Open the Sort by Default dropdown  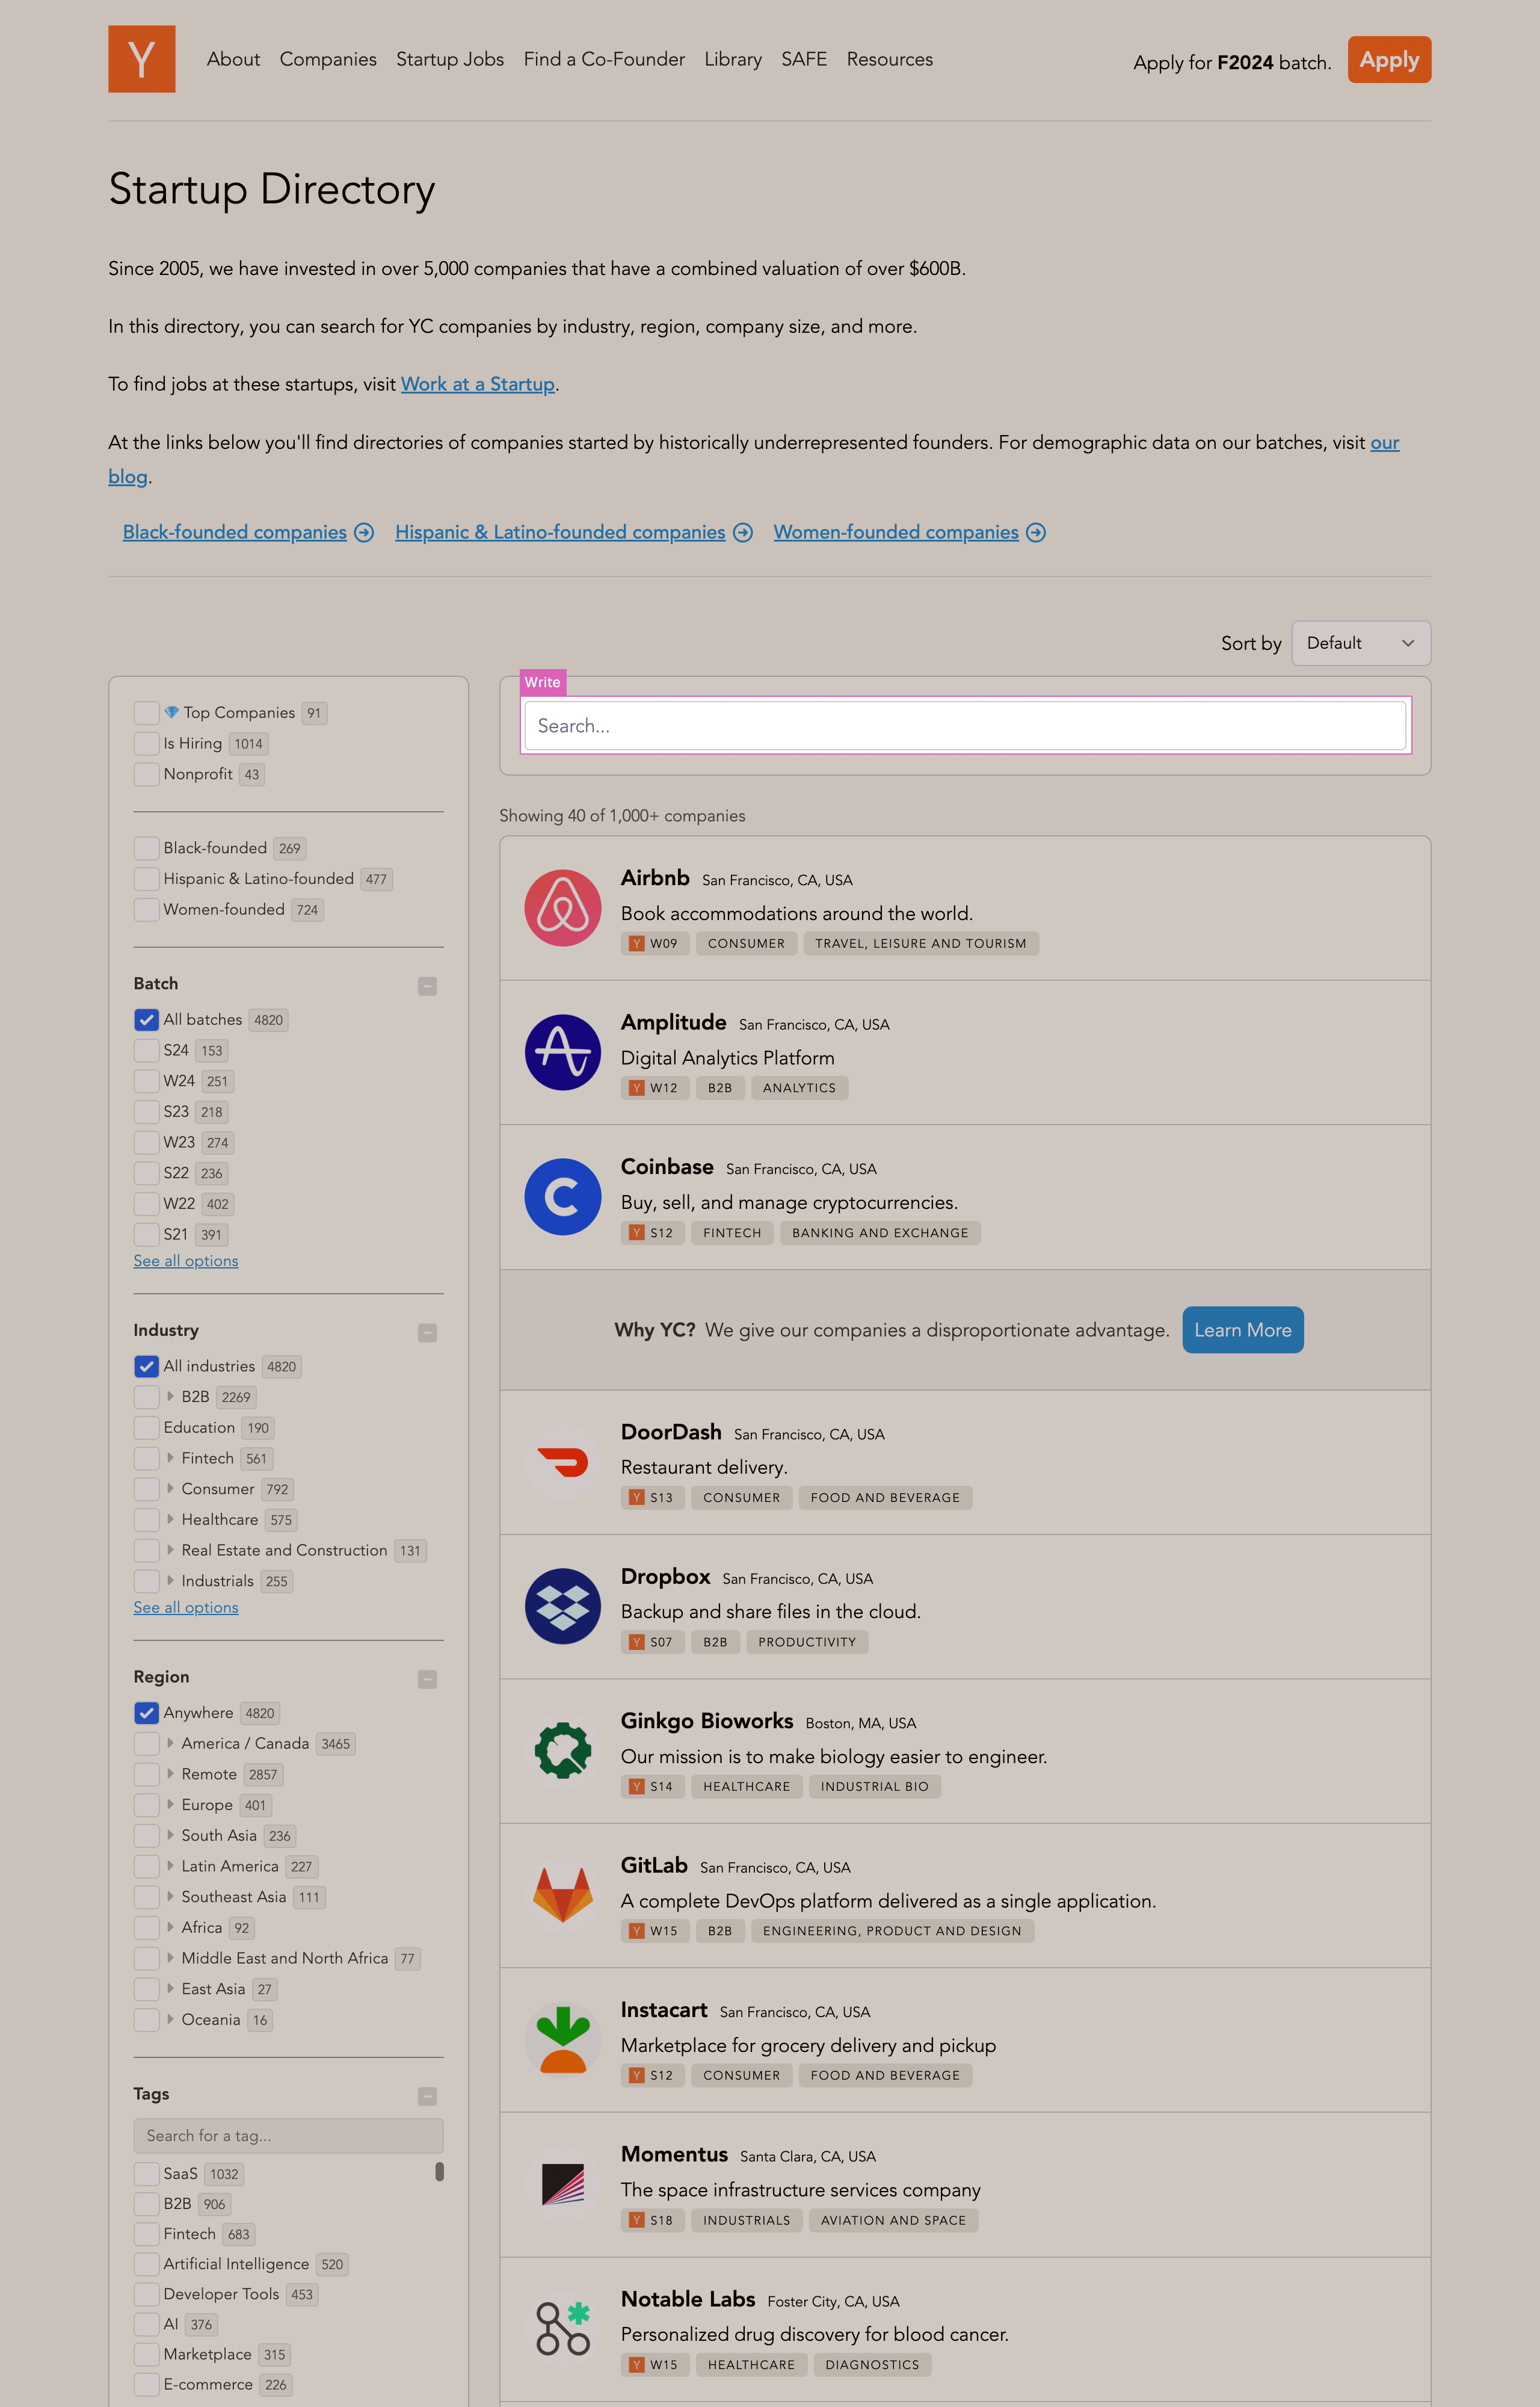tap(1360, 643)
